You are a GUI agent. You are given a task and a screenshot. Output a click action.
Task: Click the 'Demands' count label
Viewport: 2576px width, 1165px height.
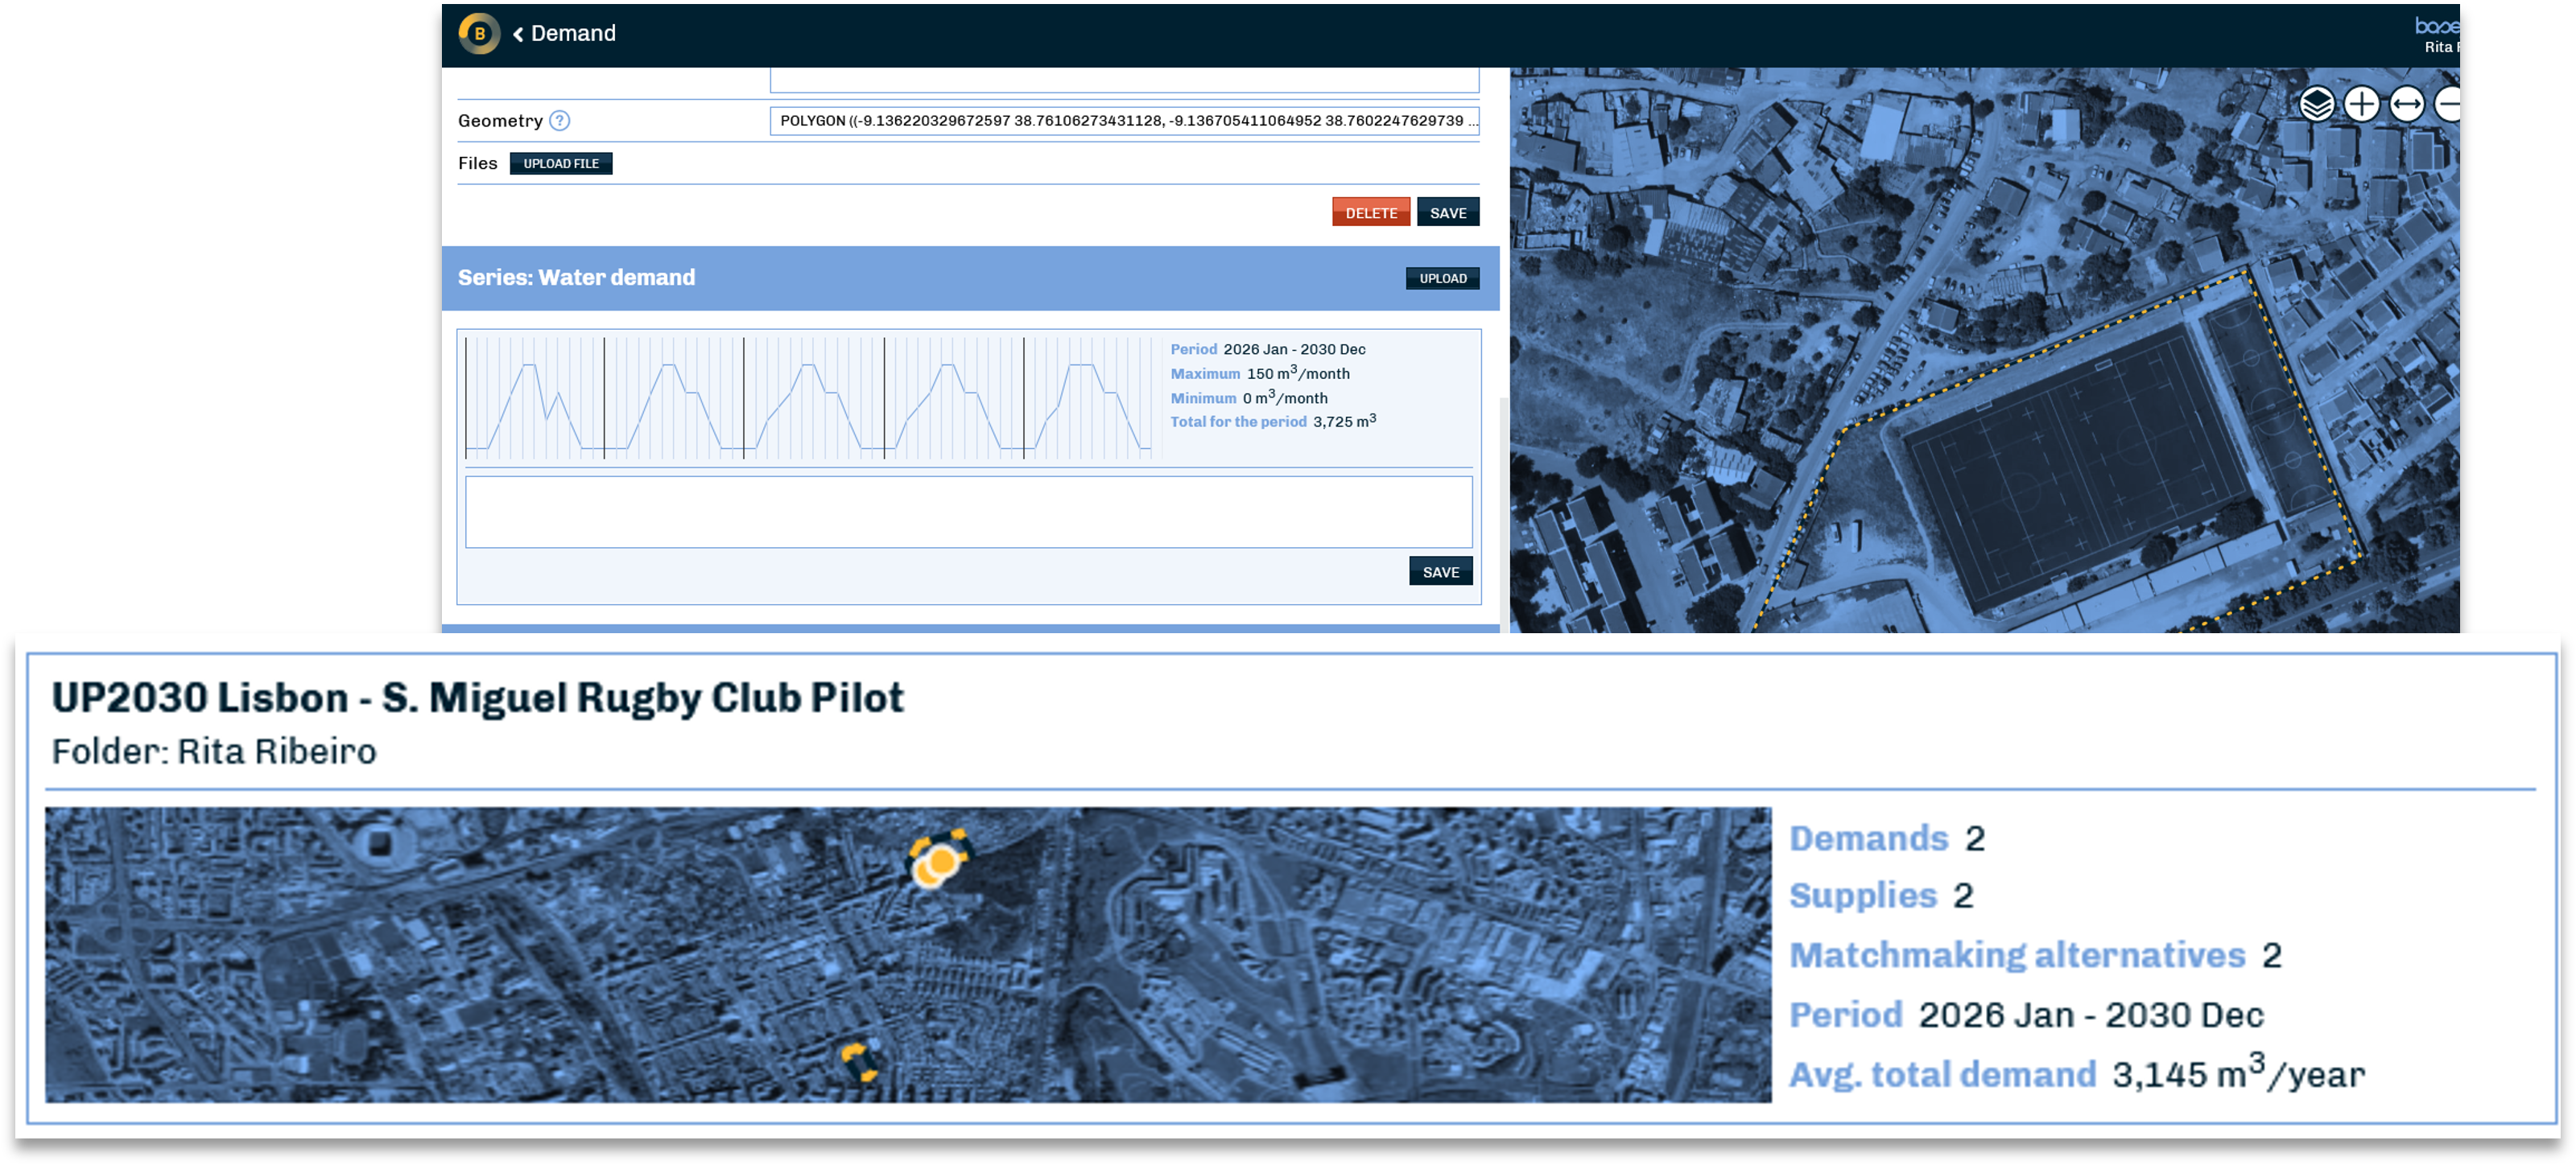pyautogui.click(x=1868, y=838)
